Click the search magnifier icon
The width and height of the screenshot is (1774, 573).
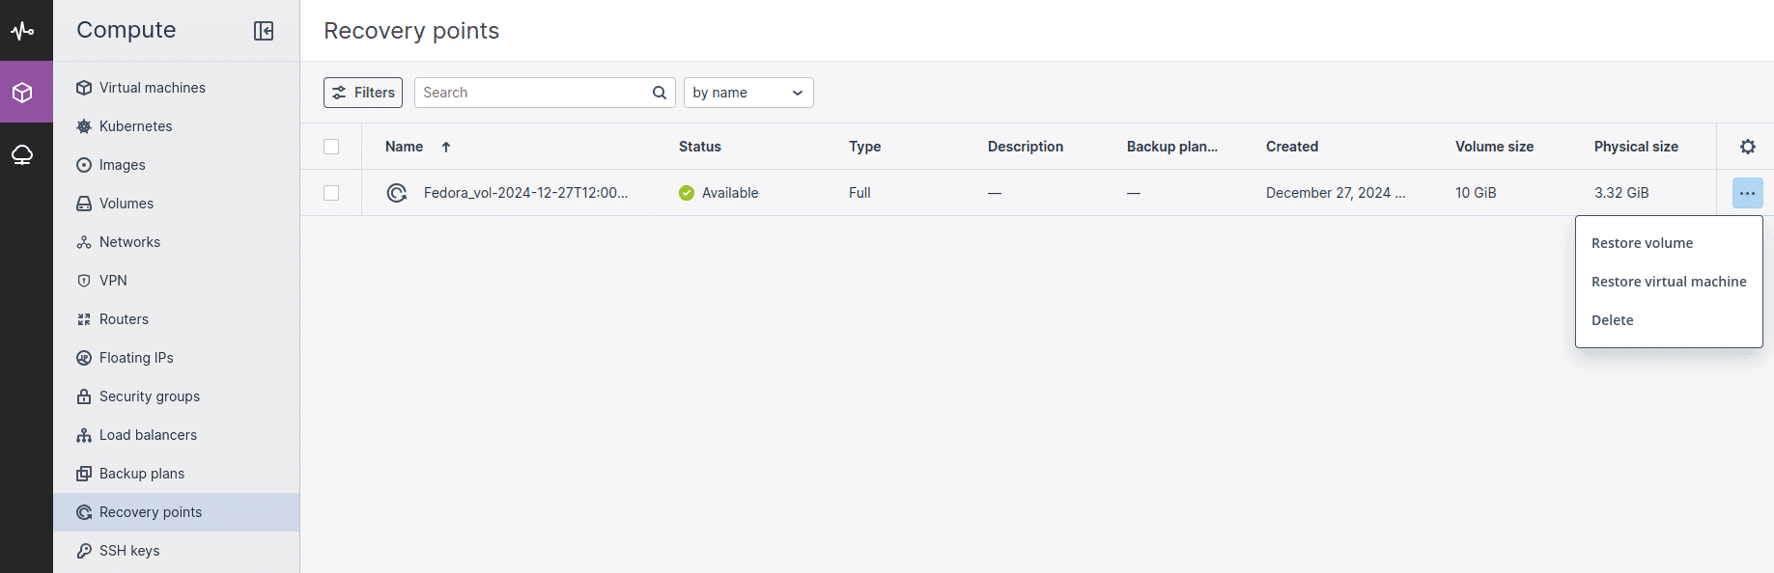click(660, 93)
